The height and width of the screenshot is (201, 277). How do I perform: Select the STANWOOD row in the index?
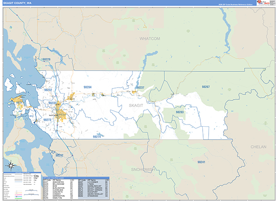tap(93, 196)
